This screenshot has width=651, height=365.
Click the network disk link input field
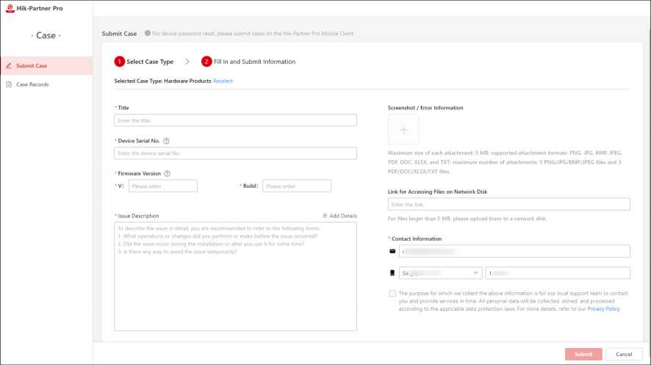click(508, 204)
